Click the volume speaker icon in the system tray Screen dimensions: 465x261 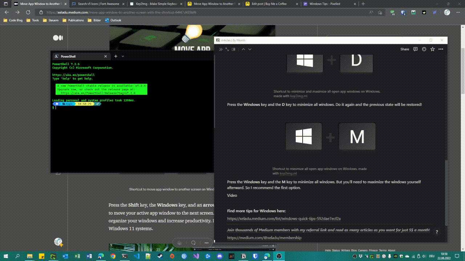[x=424, y=256]
